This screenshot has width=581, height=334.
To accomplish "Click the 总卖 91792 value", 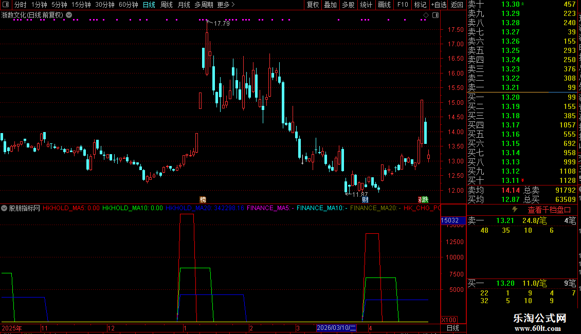I will click(x=566, y=190).
